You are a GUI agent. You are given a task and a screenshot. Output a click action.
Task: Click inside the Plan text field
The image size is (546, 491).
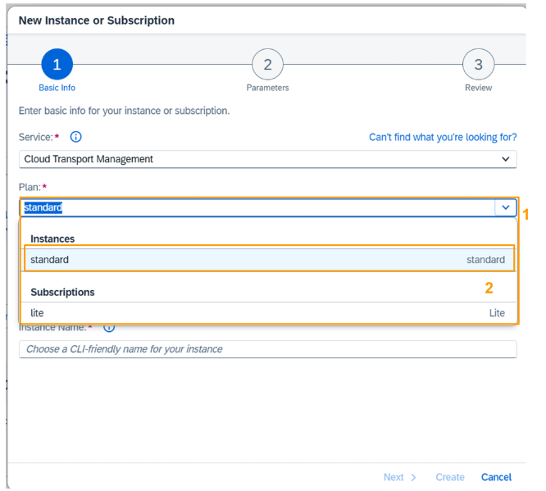tap(257, 207)
